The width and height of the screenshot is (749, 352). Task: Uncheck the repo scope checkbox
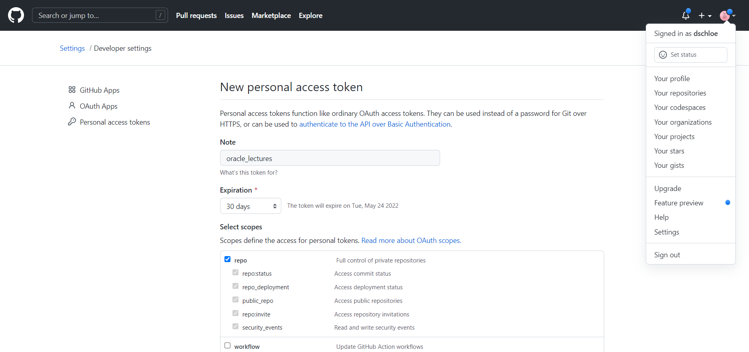coord(228,259)
